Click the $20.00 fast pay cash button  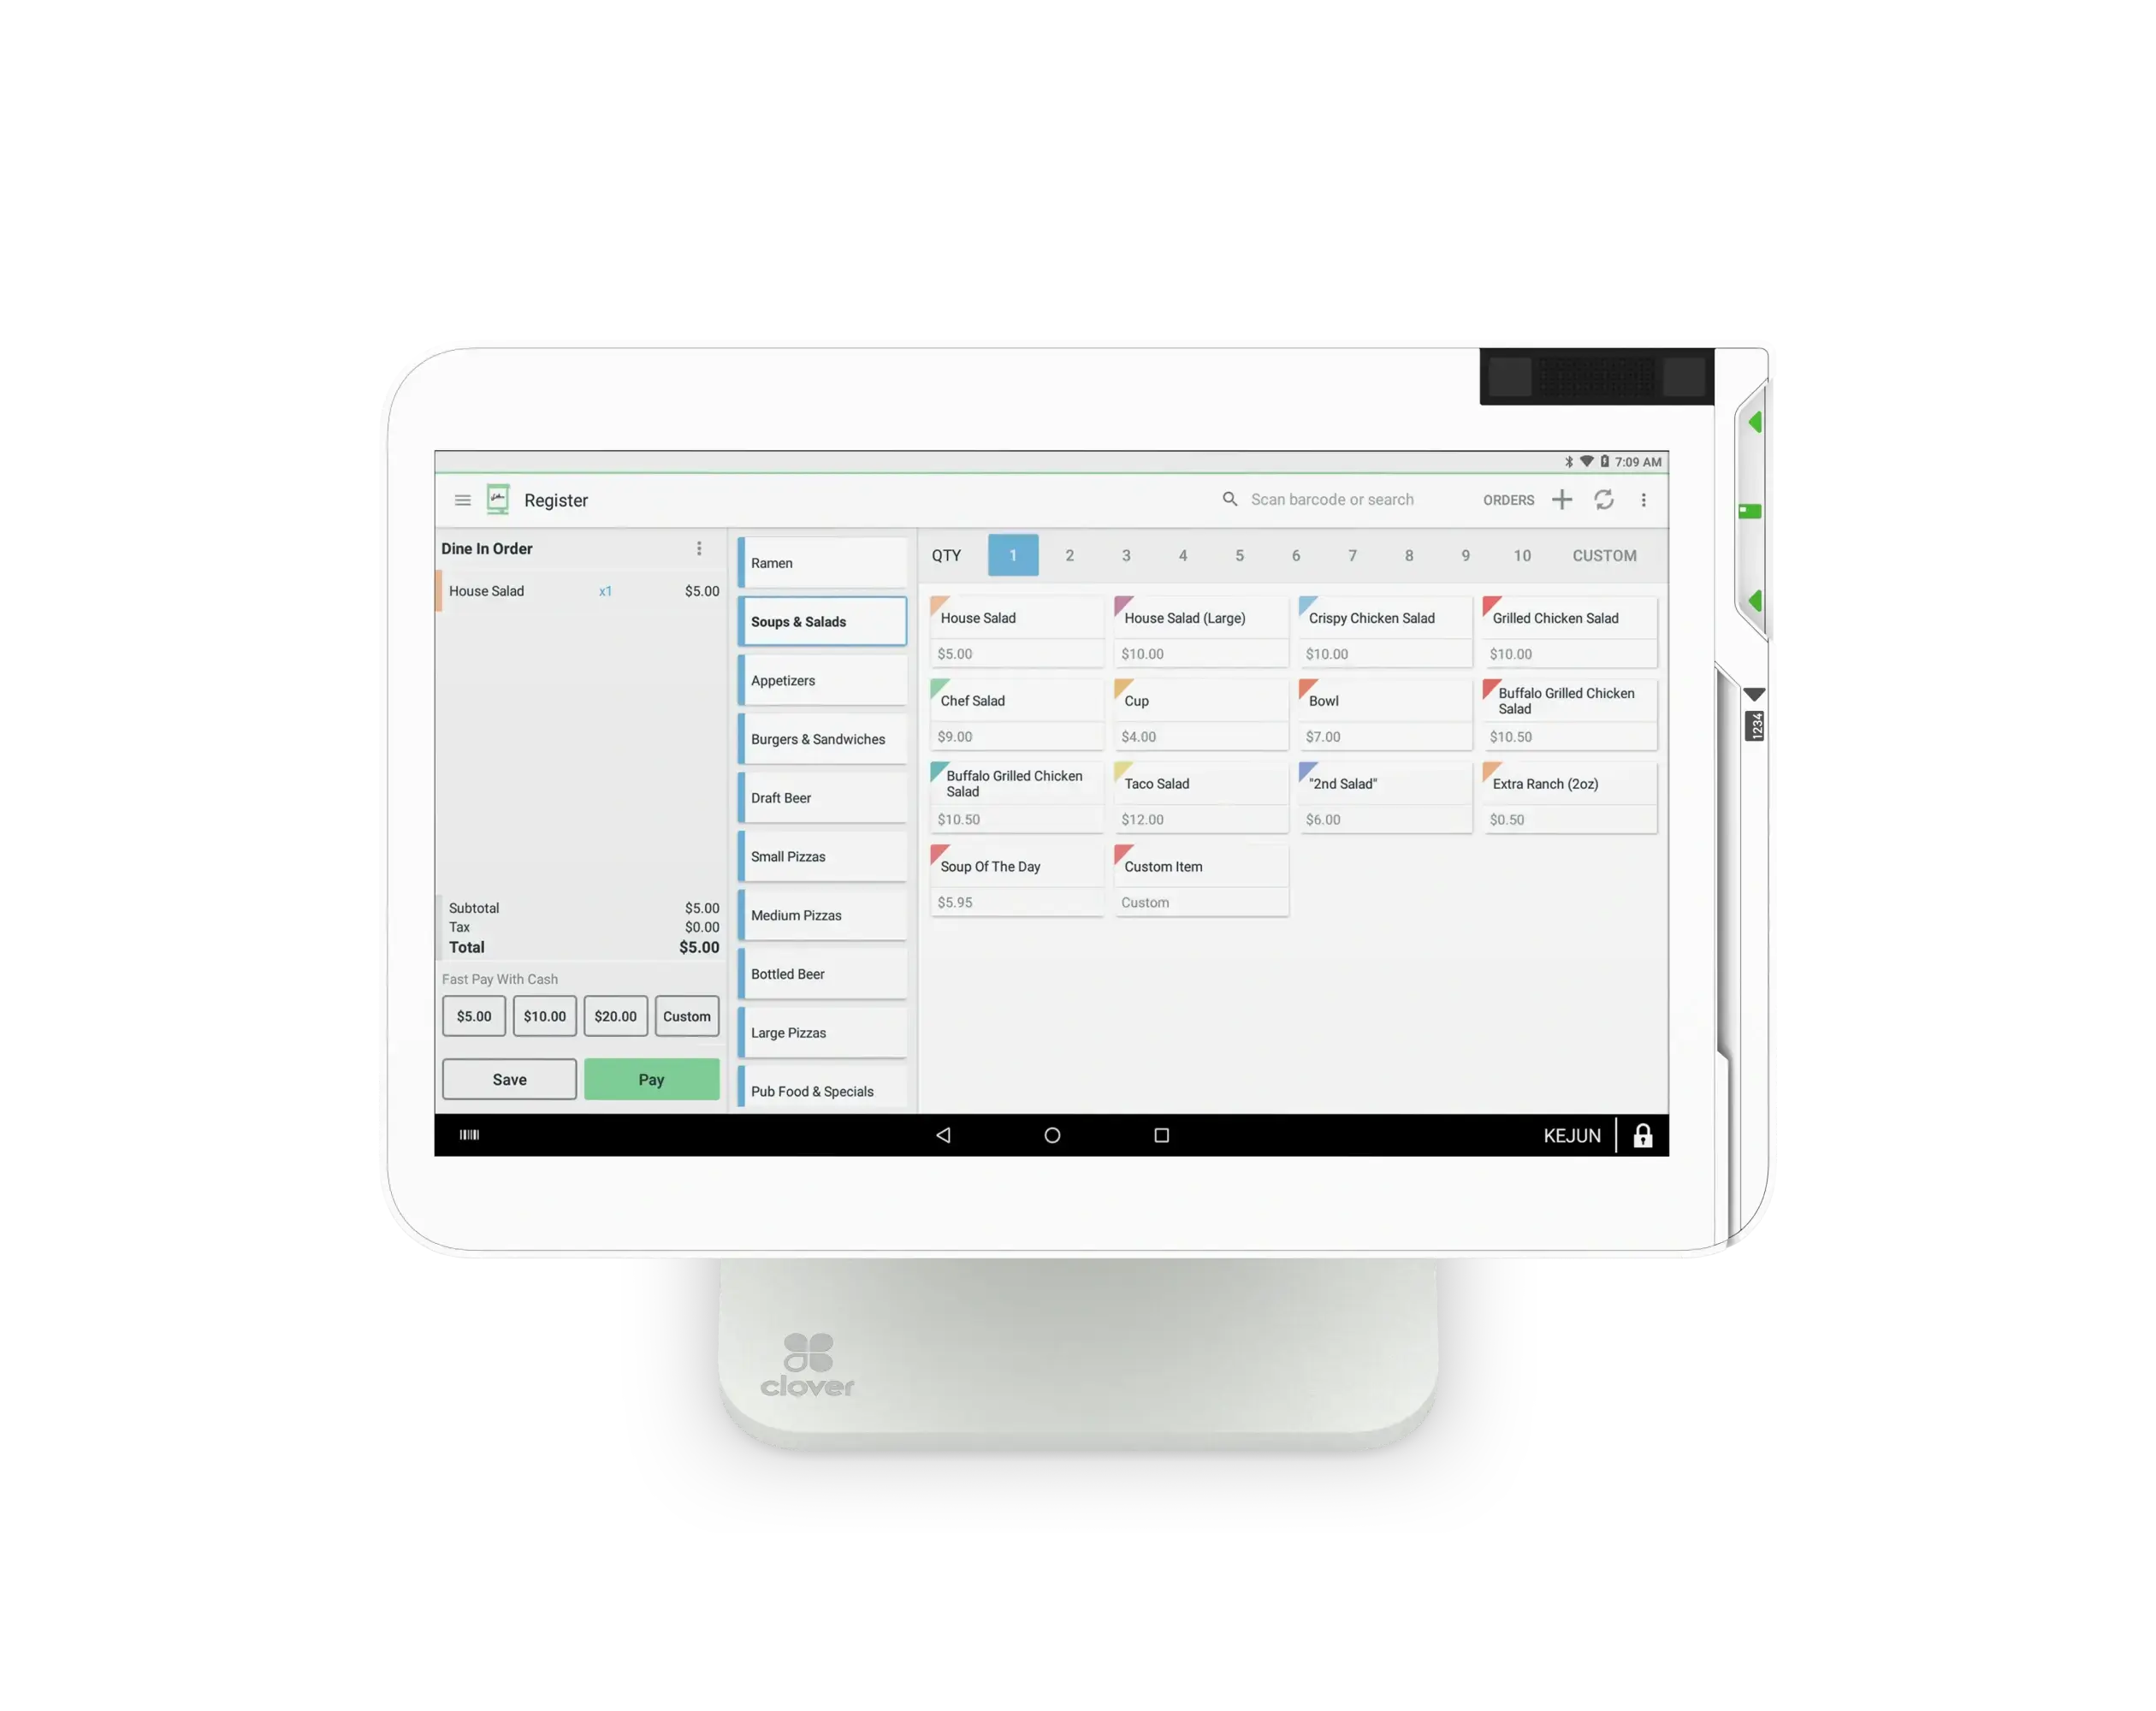coord(616,1016)
